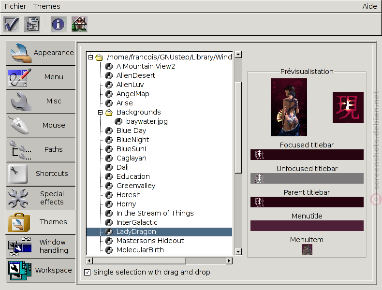
Task: Click the theme icon beside Dali
Action: click(109, 167)
